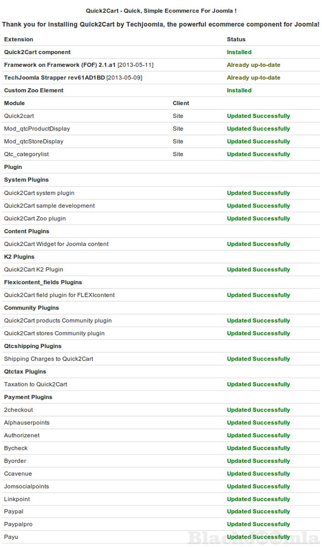Click the Status column header
Image resolution: width=322 pixels, height=547 pixels.
(x=236, y=39)
